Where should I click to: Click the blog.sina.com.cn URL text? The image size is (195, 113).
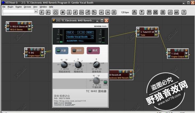click(70, 101)
